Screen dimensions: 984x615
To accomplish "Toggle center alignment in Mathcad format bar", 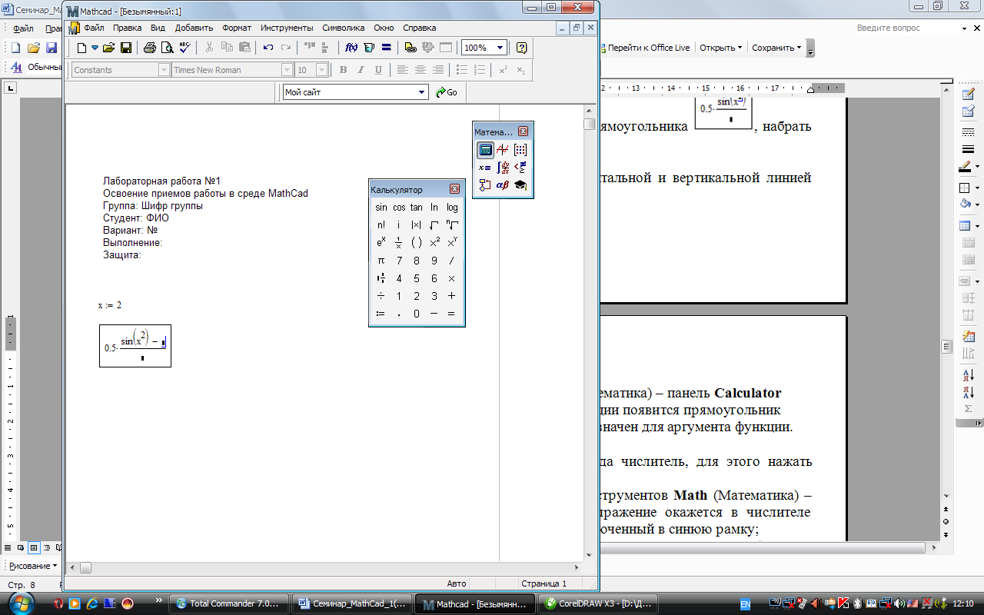I will pos(420,70).
